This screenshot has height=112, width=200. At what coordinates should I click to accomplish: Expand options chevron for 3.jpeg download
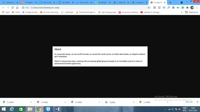[133, 102]
